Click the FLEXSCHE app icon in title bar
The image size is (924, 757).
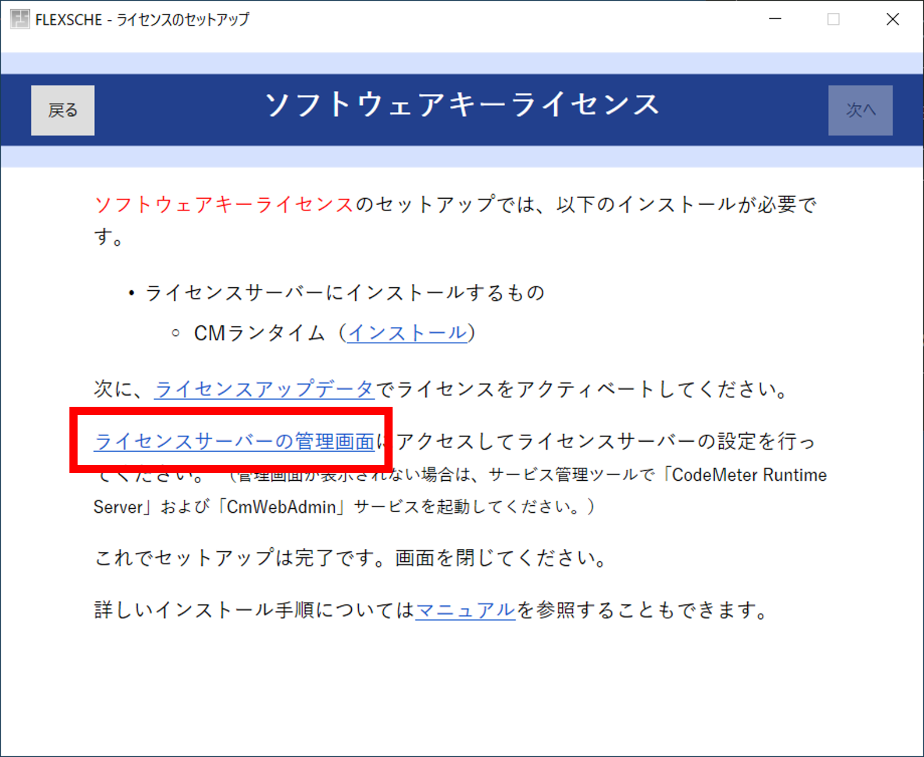tap(20, 19)
